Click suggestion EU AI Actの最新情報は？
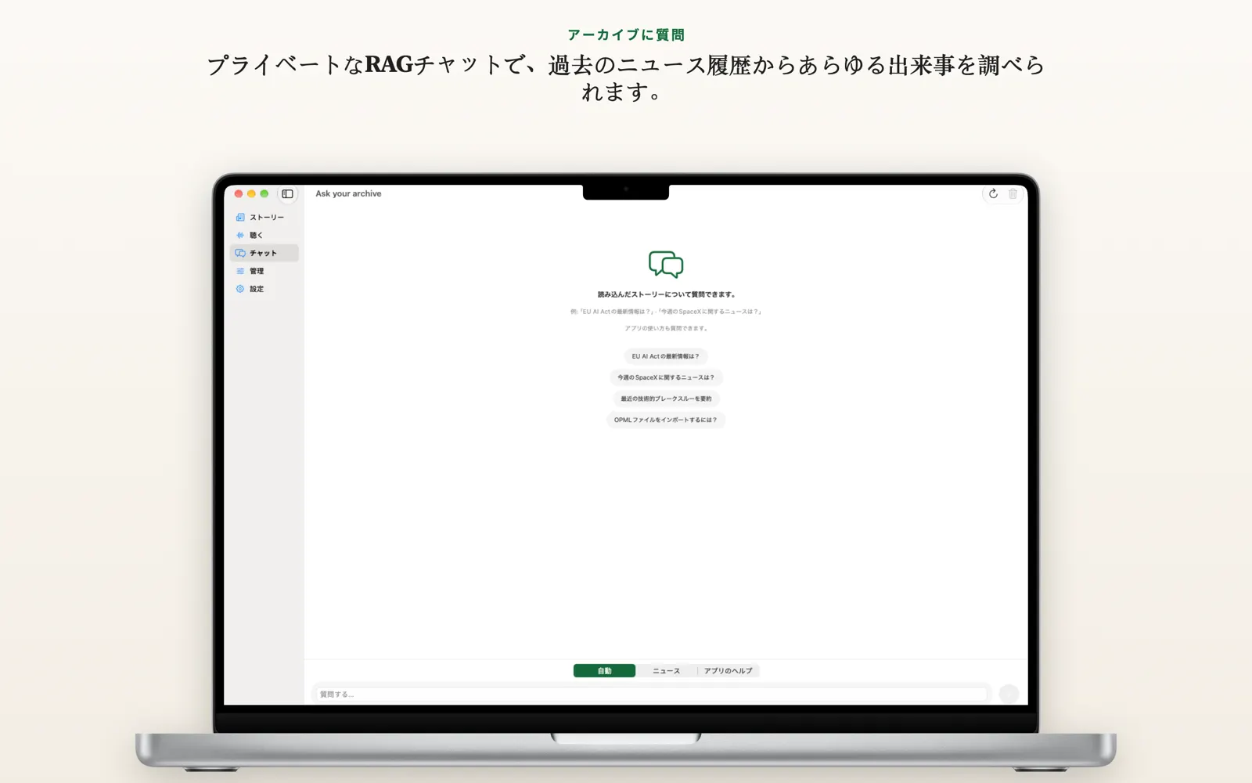1252x783 pixels. tap(666, 356)
